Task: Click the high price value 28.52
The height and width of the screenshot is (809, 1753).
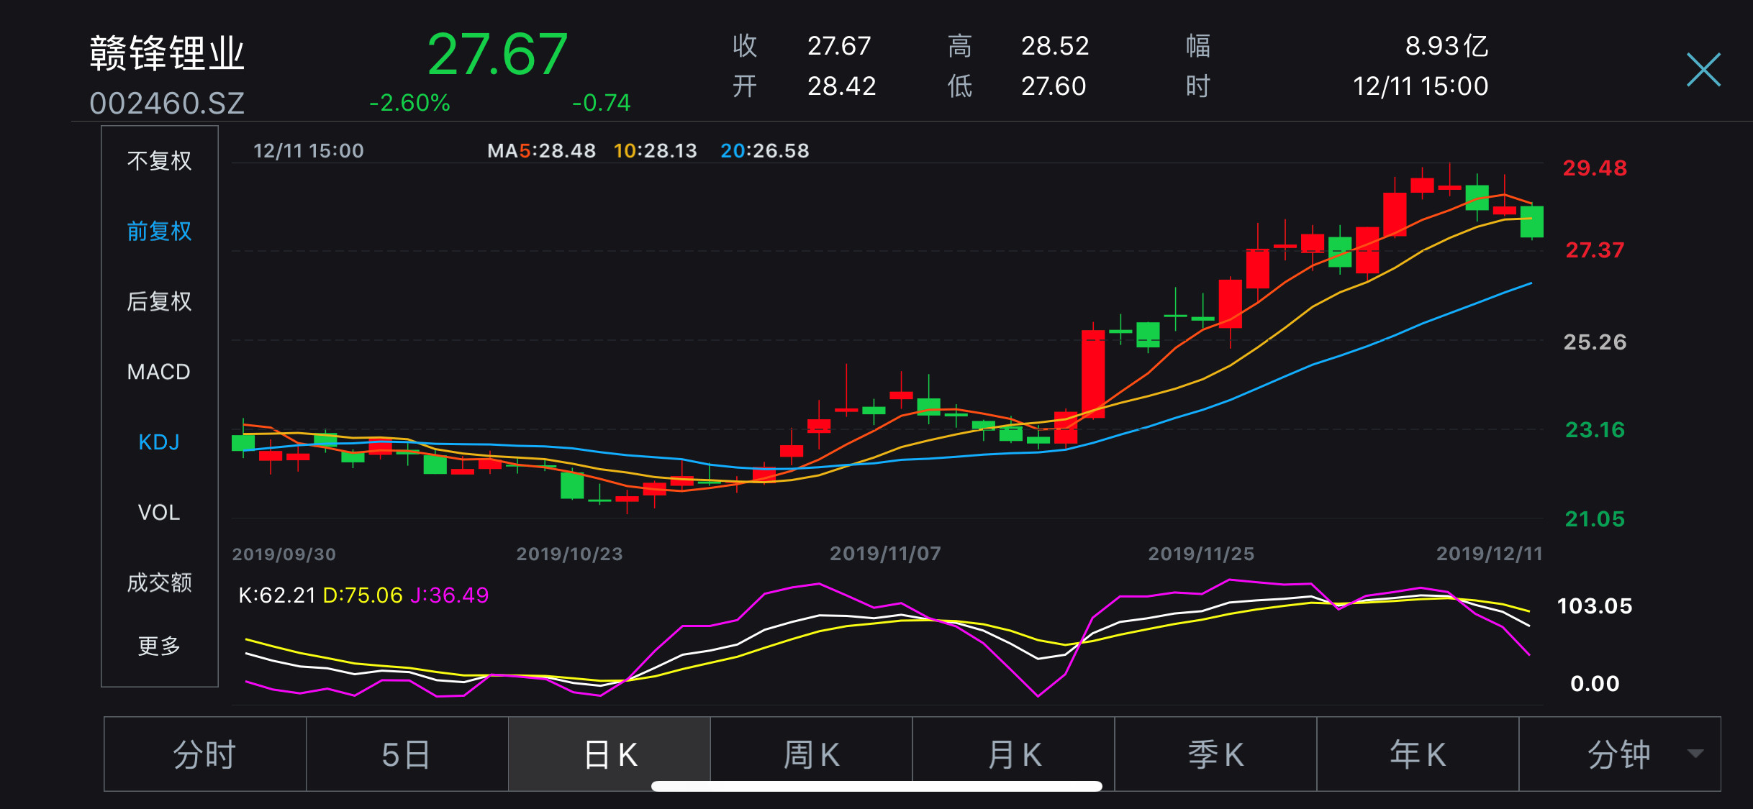Action: 1055,46
